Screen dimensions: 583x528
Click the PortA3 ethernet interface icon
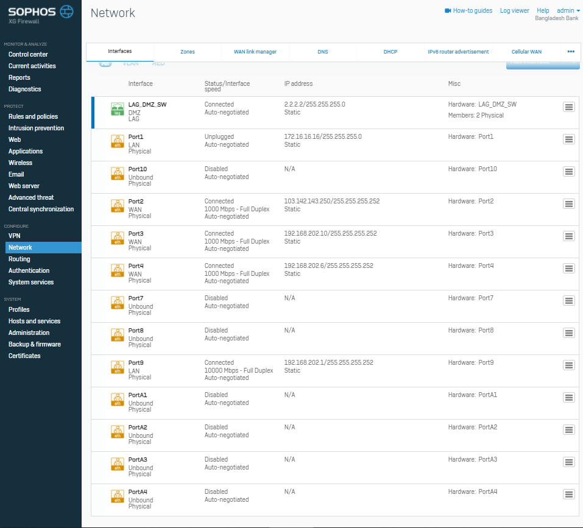[118, 465]
